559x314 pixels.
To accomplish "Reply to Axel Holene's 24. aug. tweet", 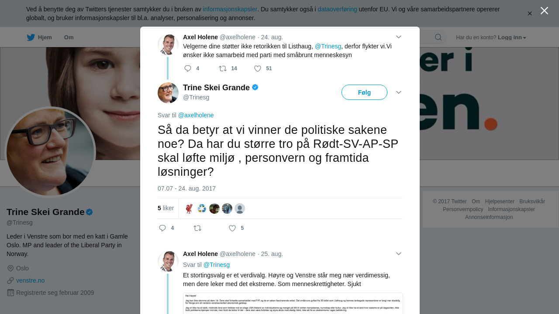I will [188, 68].
